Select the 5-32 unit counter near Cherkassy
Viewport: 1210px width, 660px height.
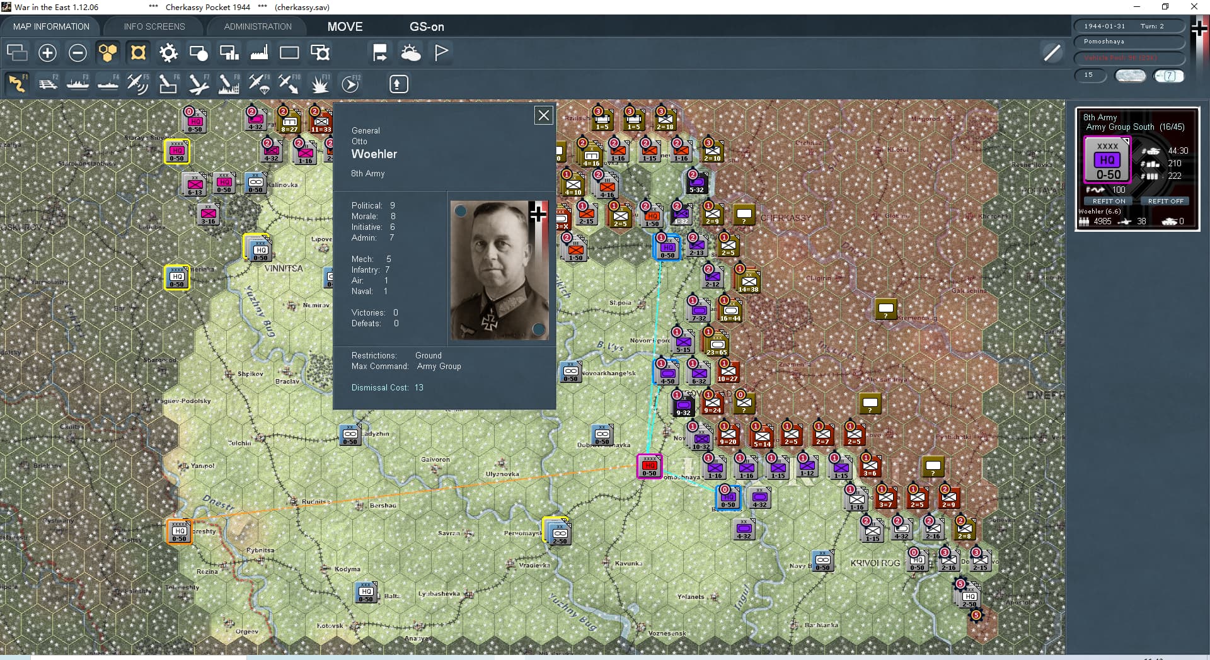pos(696,182)
